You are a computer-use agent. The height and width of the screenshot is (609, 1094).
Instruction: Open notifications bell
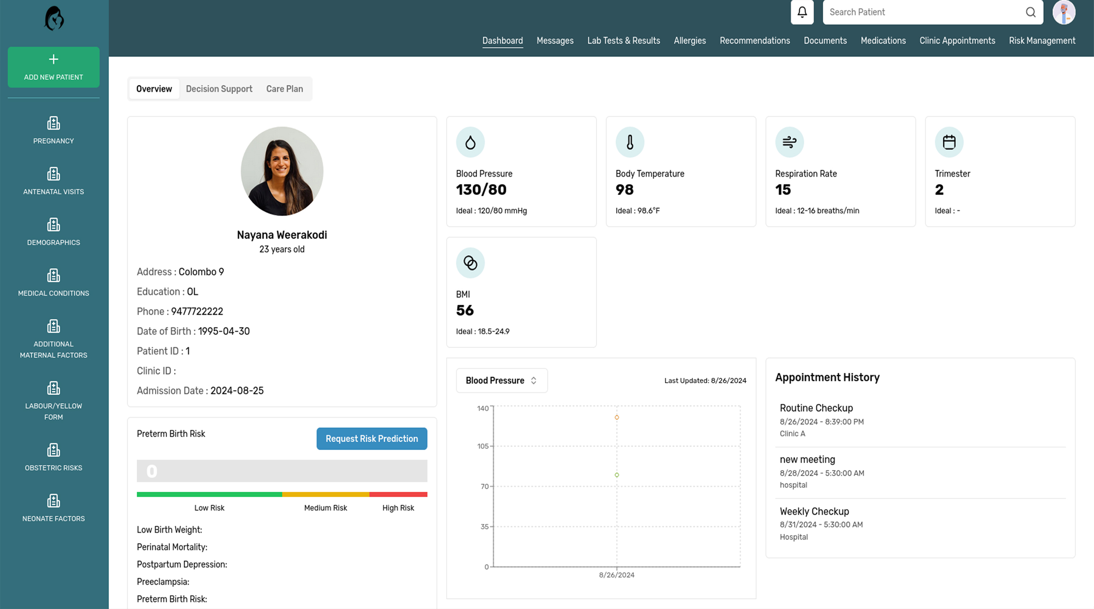tap(802, 12)
